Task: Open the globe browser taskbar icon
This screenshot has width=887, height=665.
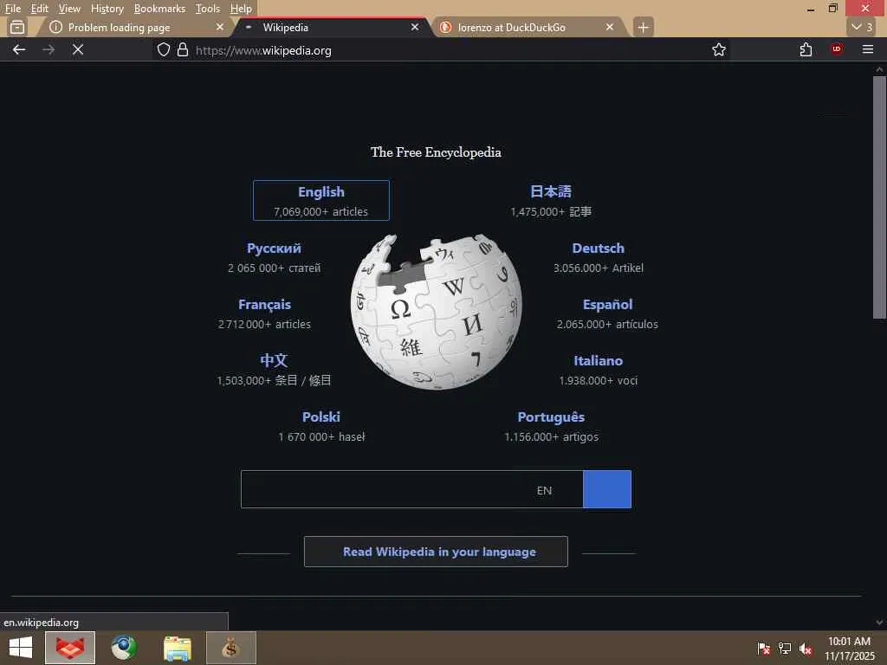Action: (x=124, y=648)
